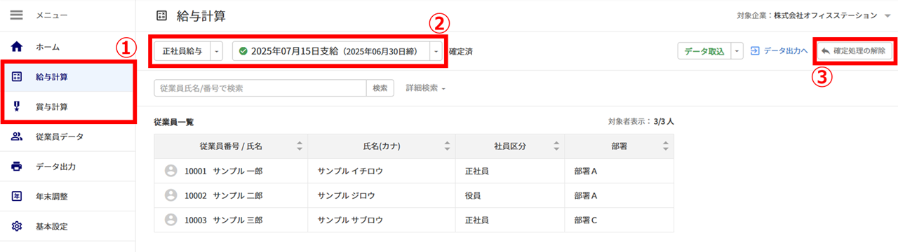Sort by 氏名(カナ) column arrows
The width and height of the screenshot is (898, 252).
tap(447, 146)
